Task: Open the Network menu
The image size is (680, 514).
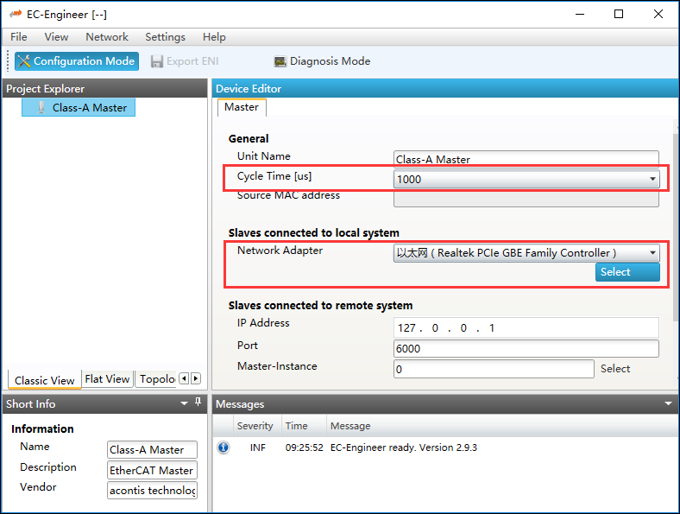Action: [107, 37]
